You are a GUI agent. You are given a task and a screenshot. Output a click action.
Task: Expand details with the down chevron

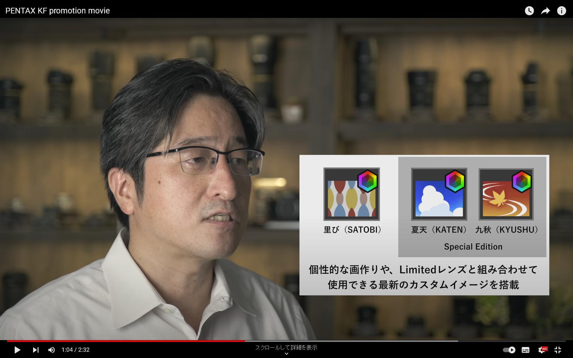(286, 354)
